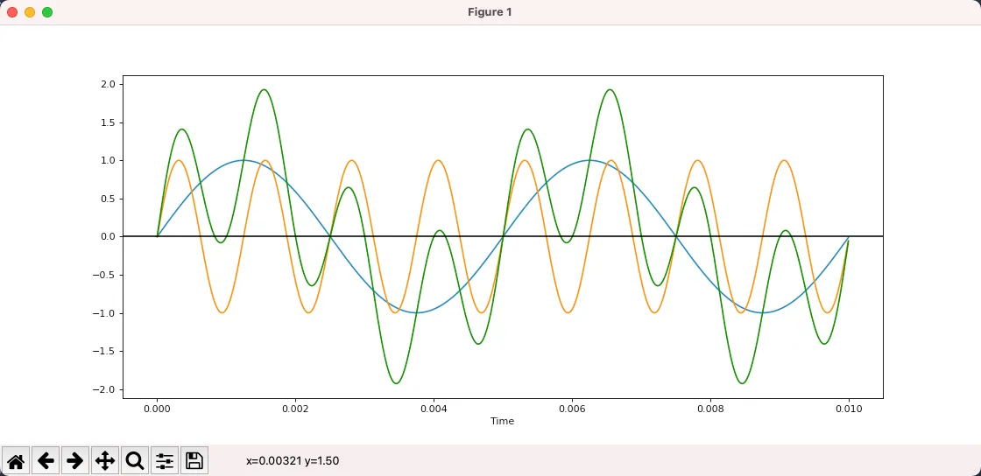Maximize window using the green button
Screen dimensions: 981x476
click(47, 12)
